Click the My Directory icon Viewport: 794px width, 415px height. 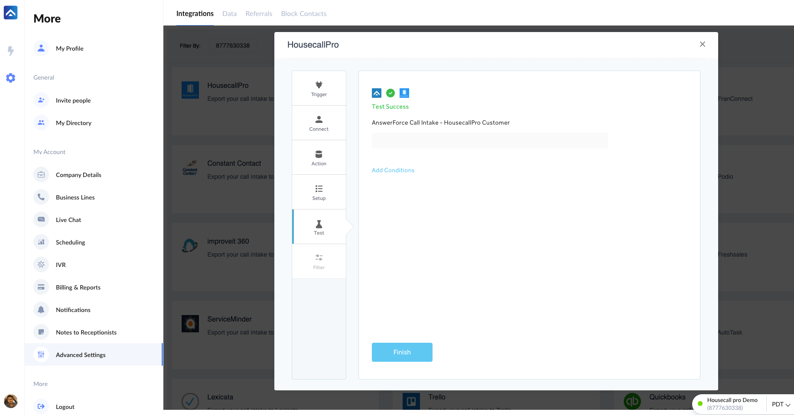click(x=41, y=122)
